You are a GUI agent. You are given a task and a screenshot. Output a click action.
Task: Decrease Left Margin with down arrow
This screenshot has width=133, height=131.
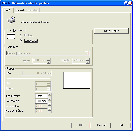tap(50, 102)
